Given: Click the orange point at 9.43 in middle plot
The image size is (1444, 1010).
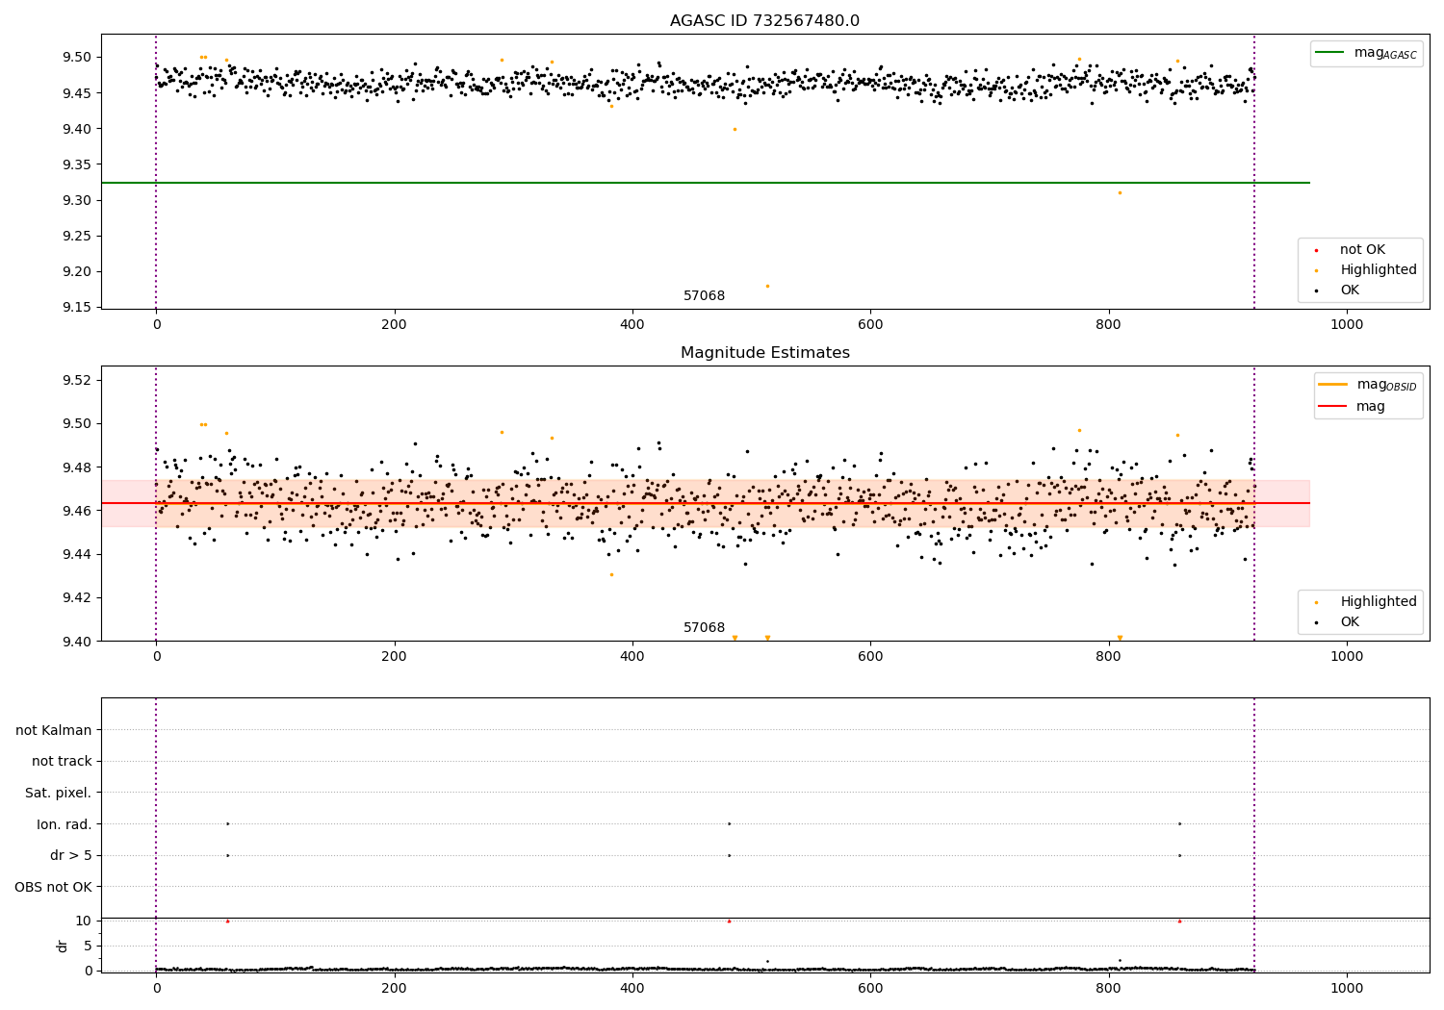Looking at the screenshot, I should (611, 574).
